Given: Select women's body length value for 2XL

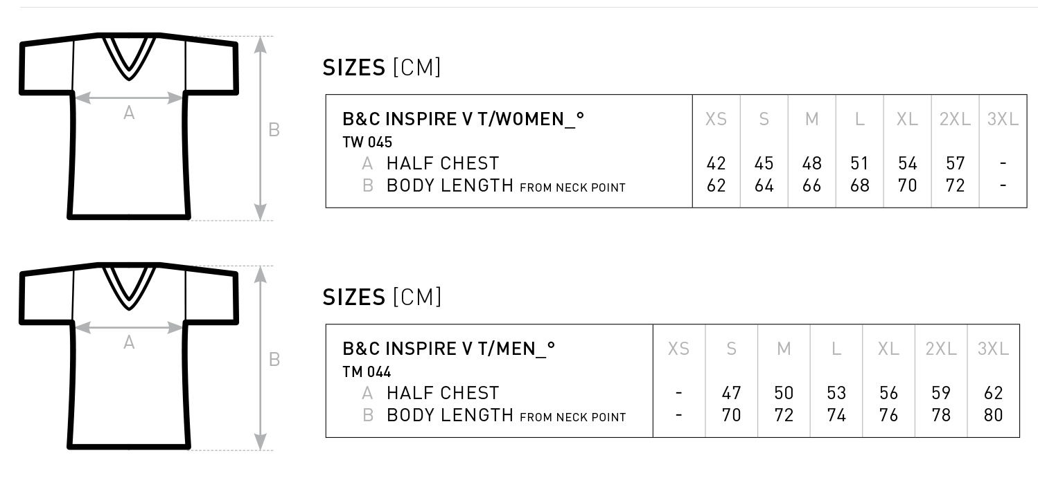Looking at the screenshot, I should (x=955, y=185).
